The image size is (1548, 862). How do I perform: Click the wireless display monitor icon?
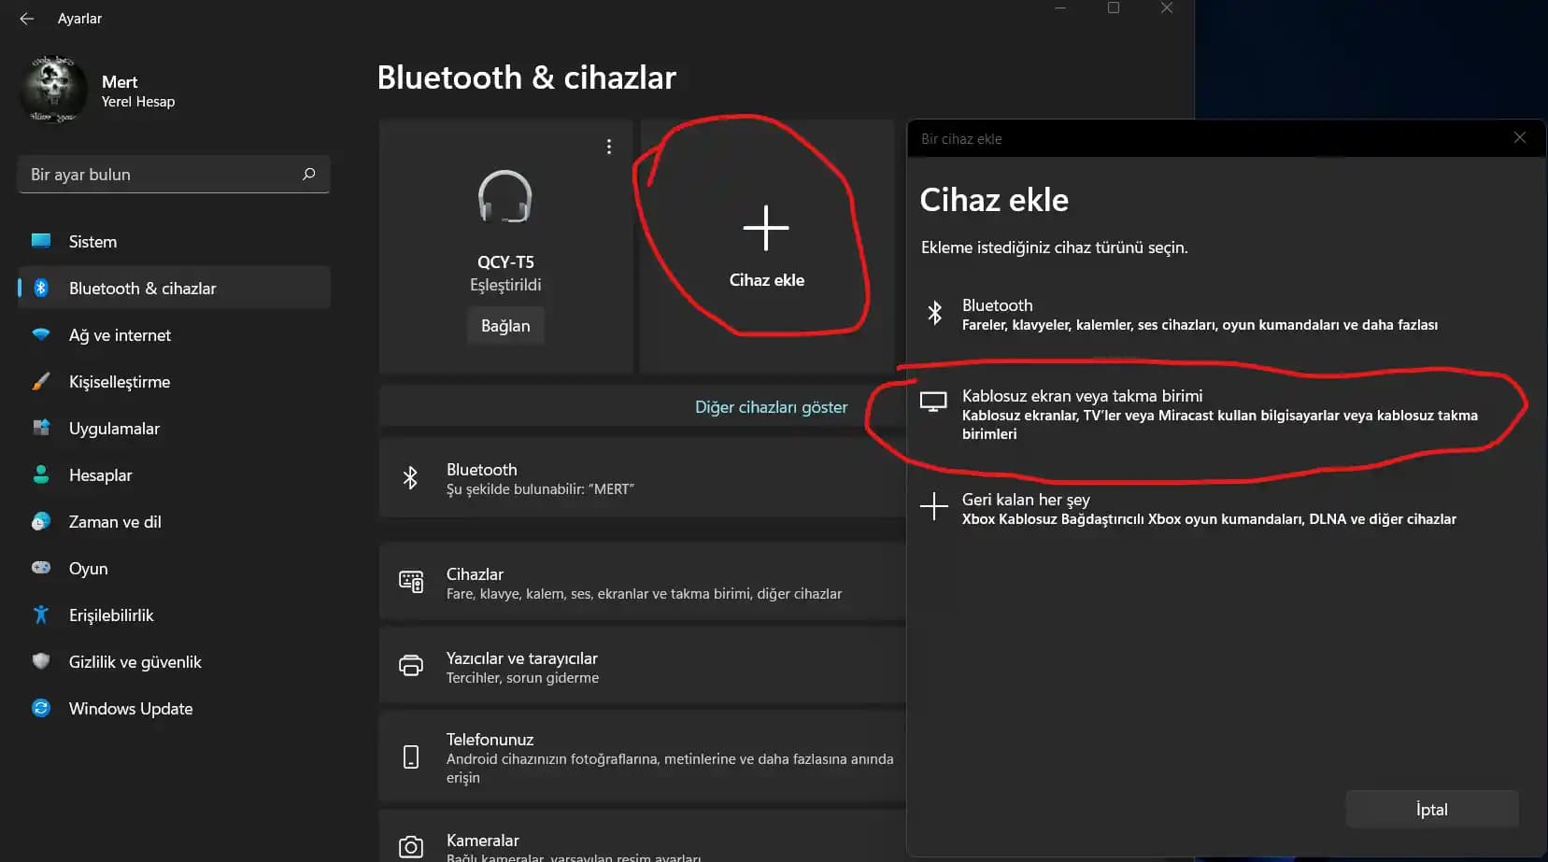point(934,402)
